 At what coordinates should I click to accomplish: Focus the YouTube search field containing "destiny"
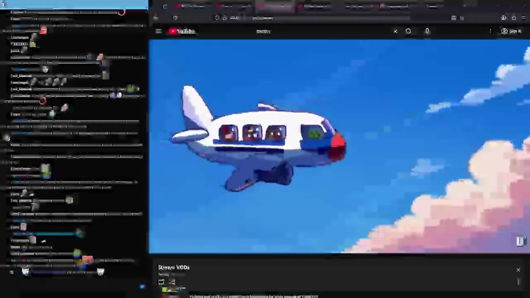click(323, 31)
